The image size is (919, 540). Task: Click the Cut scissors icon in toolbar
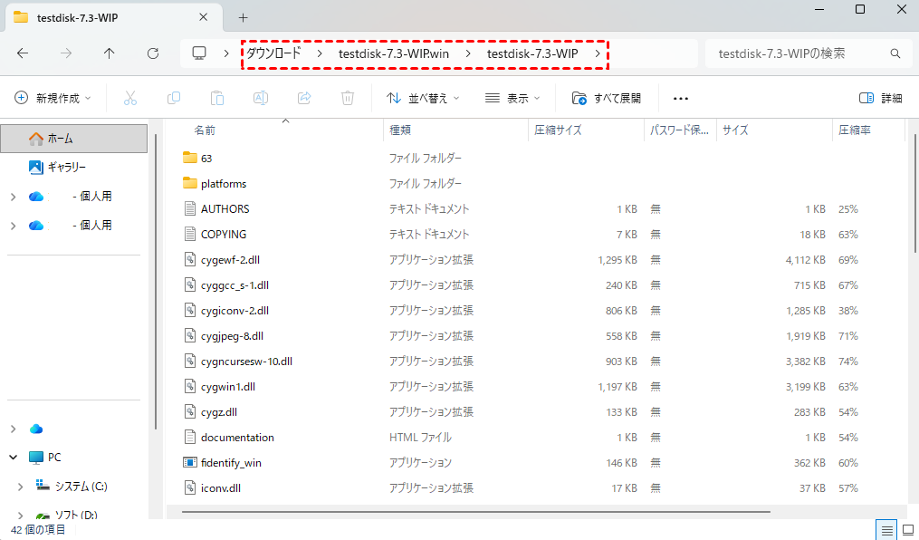[130, 98]
